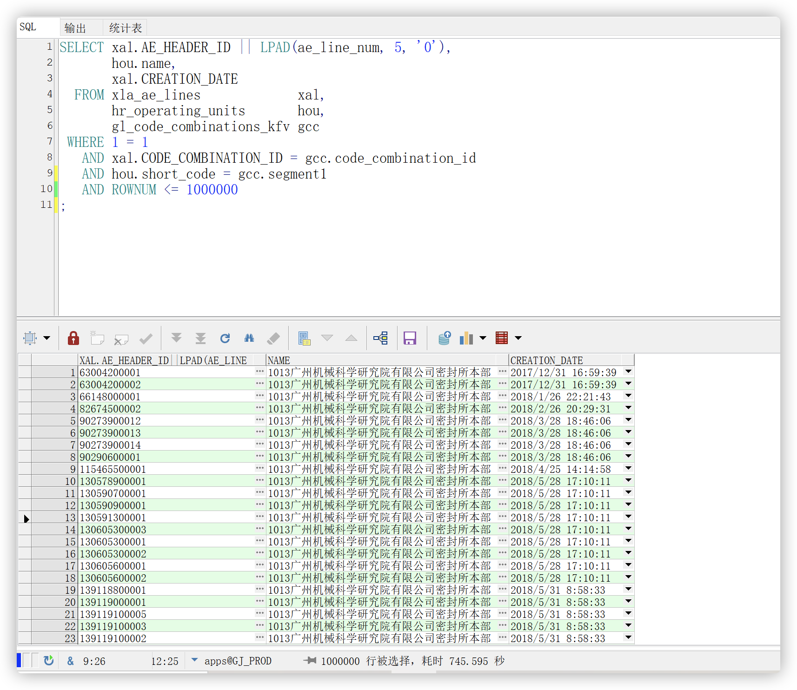The image size is (797, 690).
Task: Open the grid selection mode dropdown arrow
Action: 47,338
